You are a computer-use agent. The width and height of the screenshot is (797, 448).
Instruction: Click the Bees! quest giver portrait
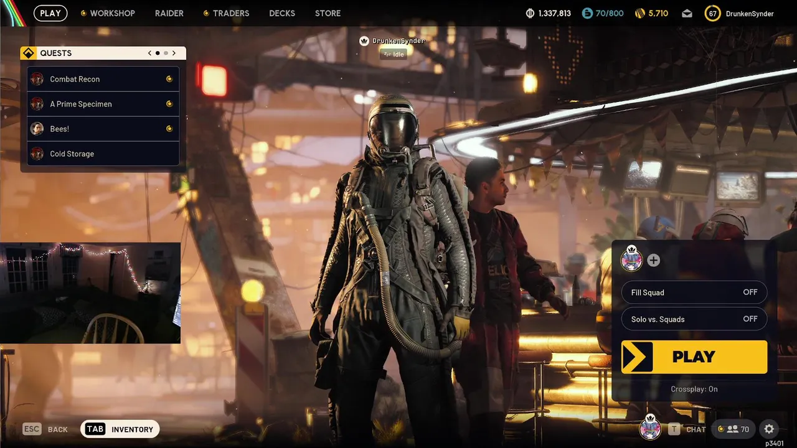(x=37, y=129)
